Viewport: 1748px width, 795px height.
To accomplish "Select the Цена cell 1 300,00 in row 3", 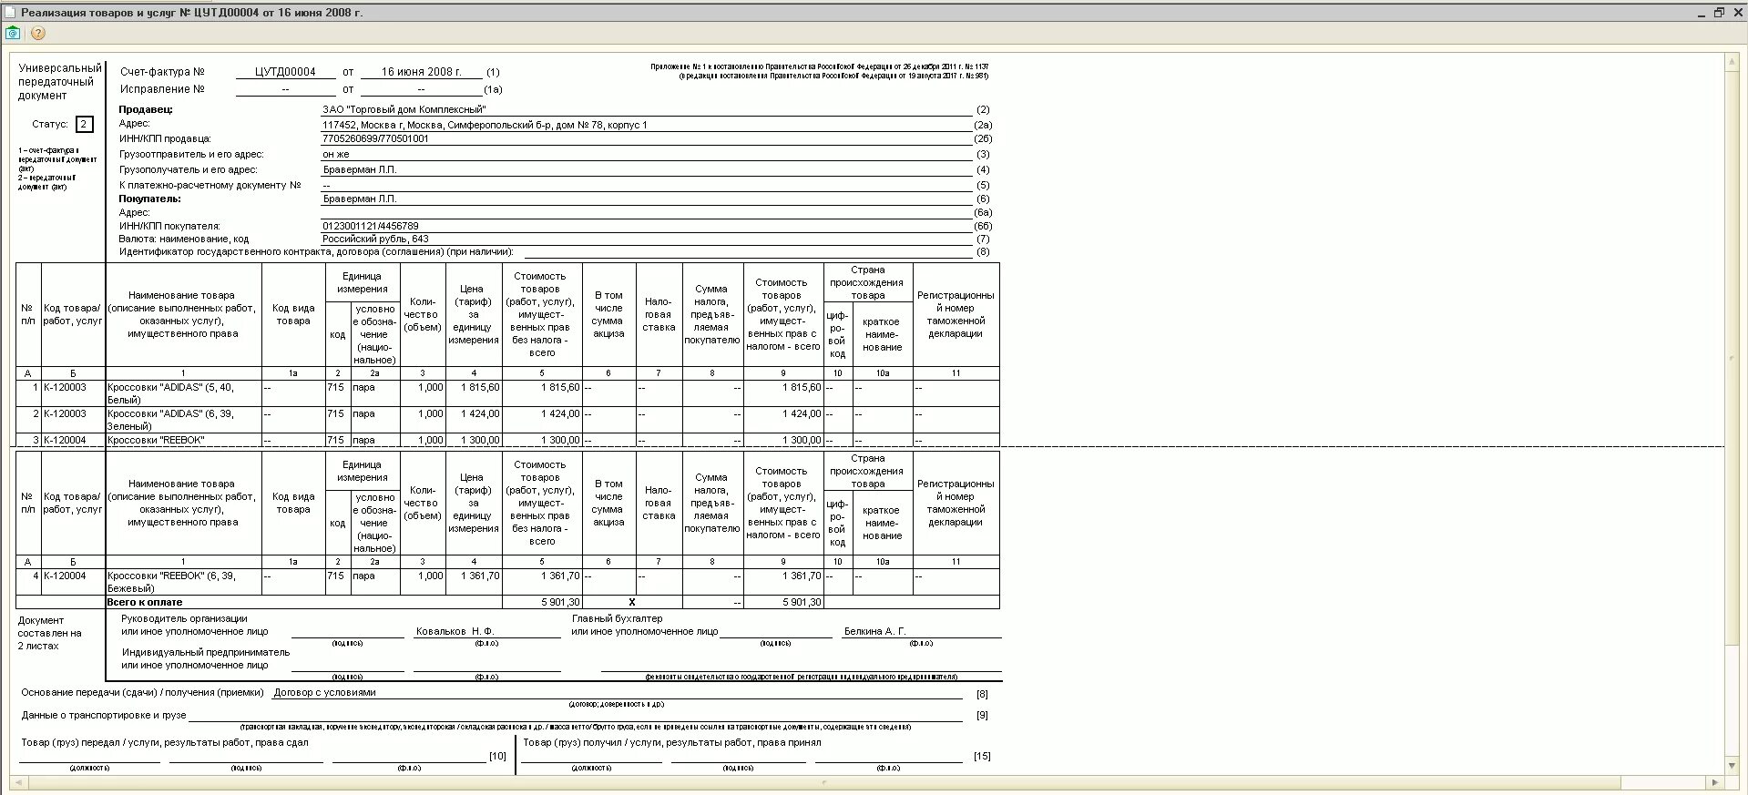I will click(474, 440).
